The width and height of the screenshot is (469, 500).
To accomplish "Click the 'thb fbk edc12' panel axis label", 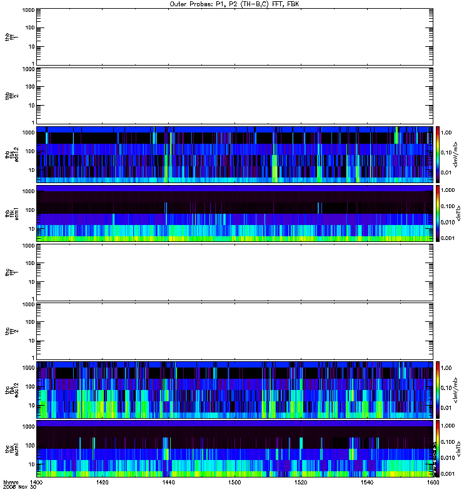I will (x=11, y=154).
